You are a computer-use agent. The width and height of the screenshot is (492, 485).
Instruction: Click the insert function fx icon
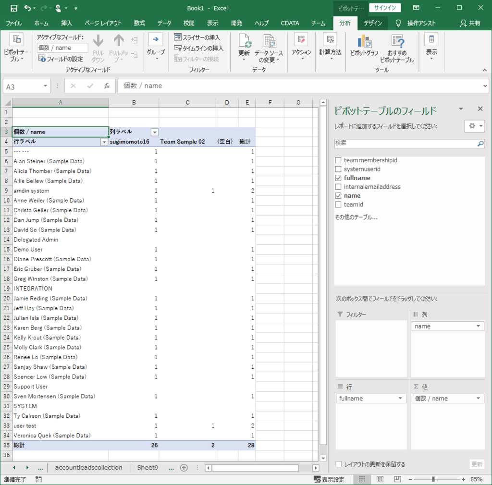[x=107, y=86]
